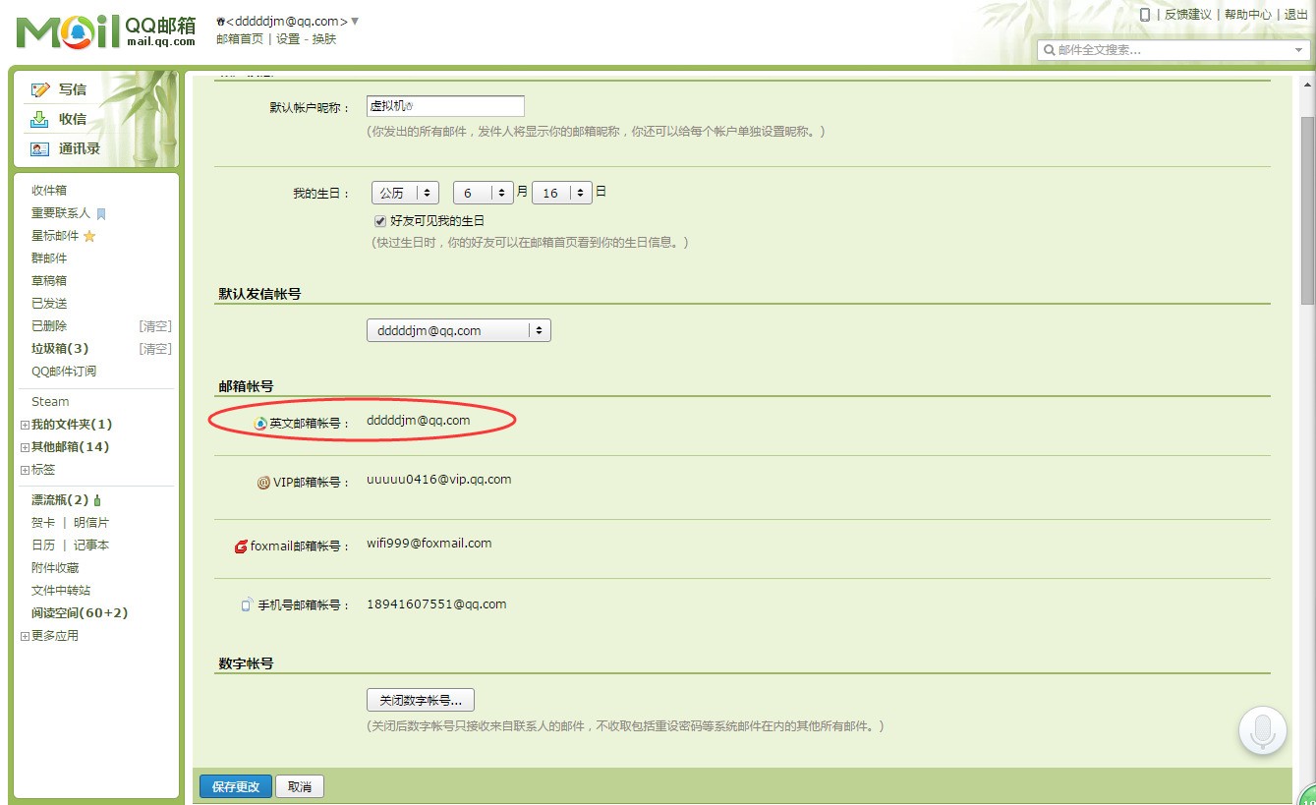Open the 公历 calendar type dropdown
Viewport: 1316px width, 805px height.
click(404, 193)
